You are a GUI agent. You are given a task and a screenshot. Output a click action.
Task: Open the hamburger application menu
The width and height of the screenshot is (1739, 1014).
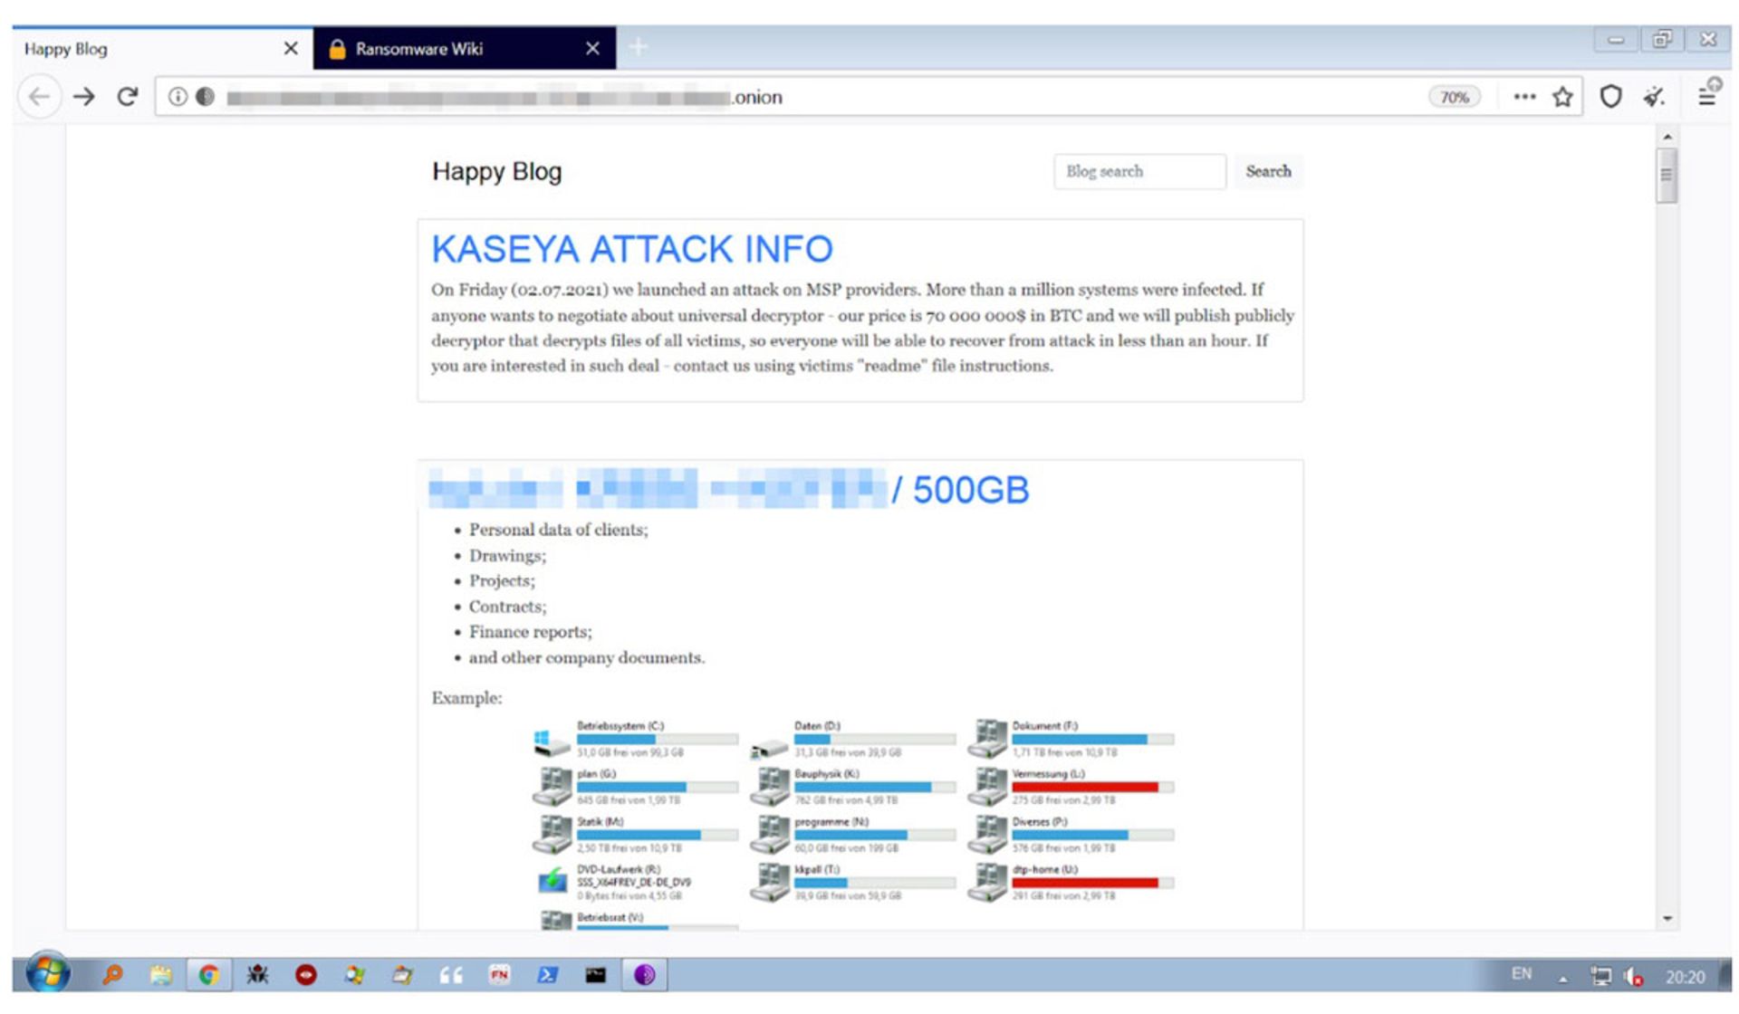coord(1707,95)
